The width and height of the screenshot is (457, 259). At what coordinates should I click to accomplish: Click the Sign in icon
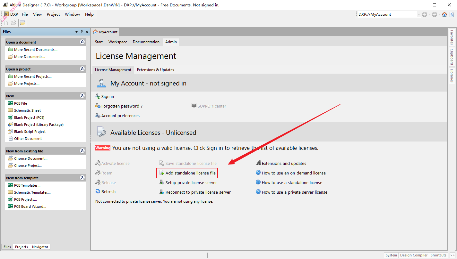coord(98,96)
